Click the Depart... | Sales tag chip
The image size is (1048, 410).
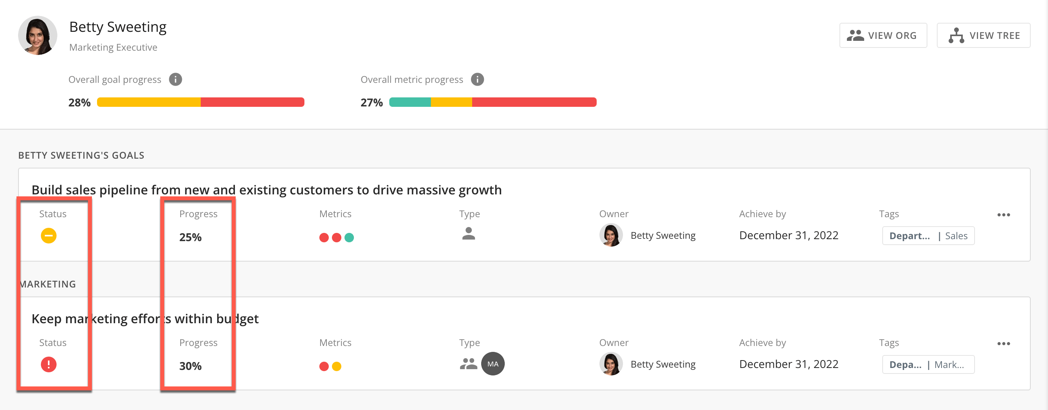pyautogui.click(x=928, y=236)
